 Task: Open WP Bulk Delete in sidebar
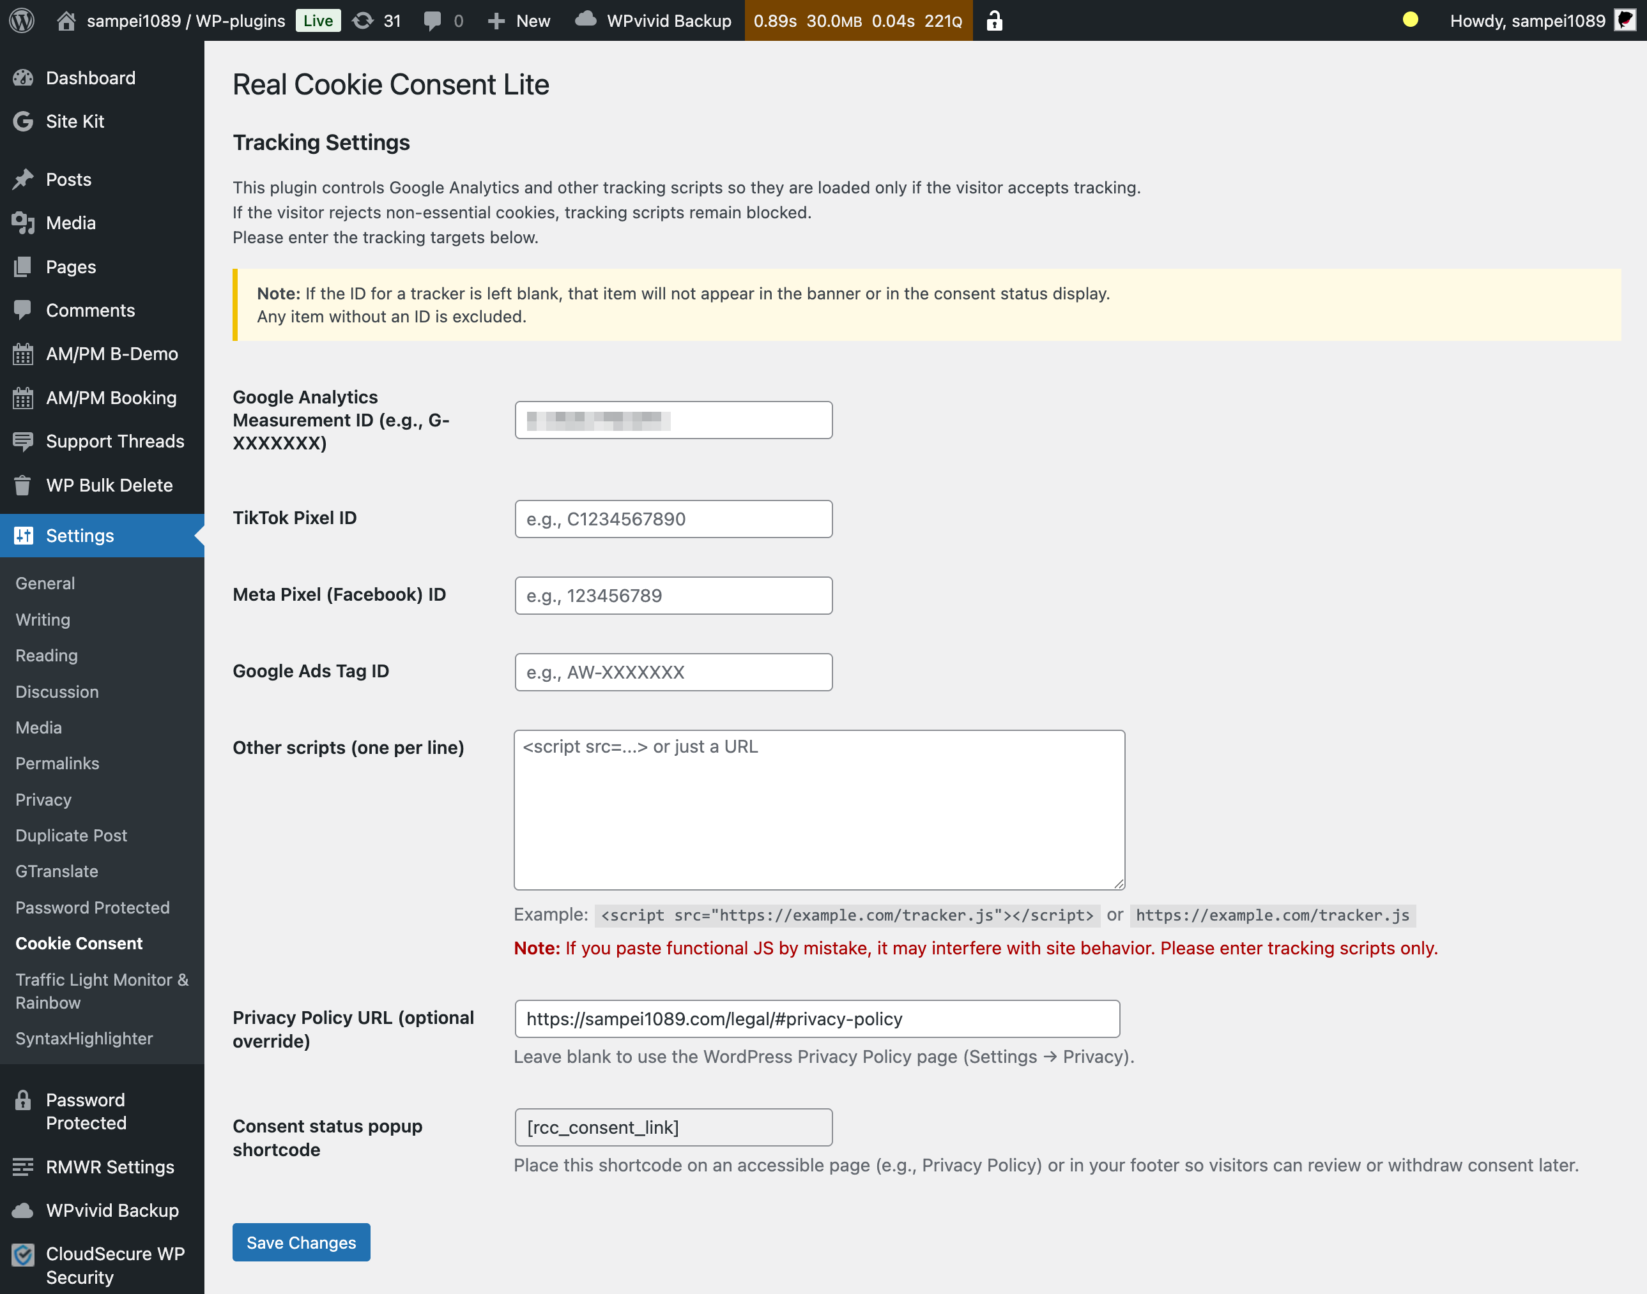pyautogui.click(x=109, y=485)
